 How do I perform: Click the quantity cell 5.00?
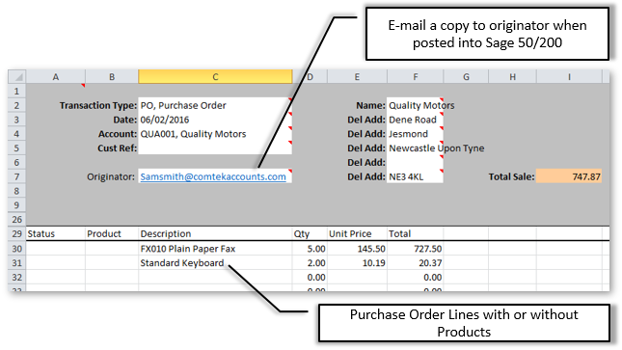pyautogui.click(x=310, y=249)
